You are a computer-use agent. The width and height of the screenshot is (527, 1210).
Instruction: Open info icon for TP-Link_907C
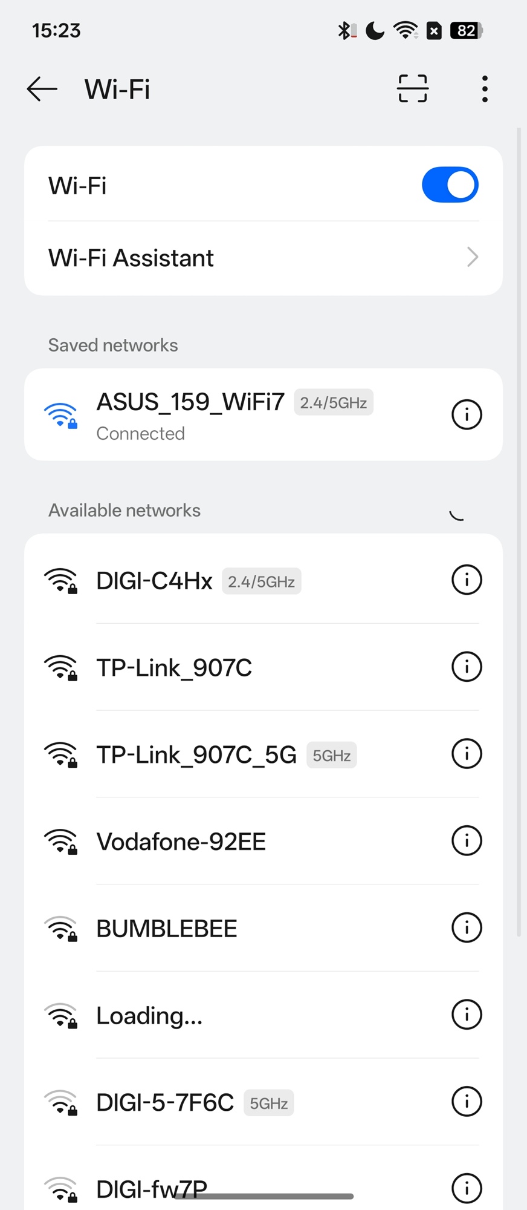click(x=467, y=667)
